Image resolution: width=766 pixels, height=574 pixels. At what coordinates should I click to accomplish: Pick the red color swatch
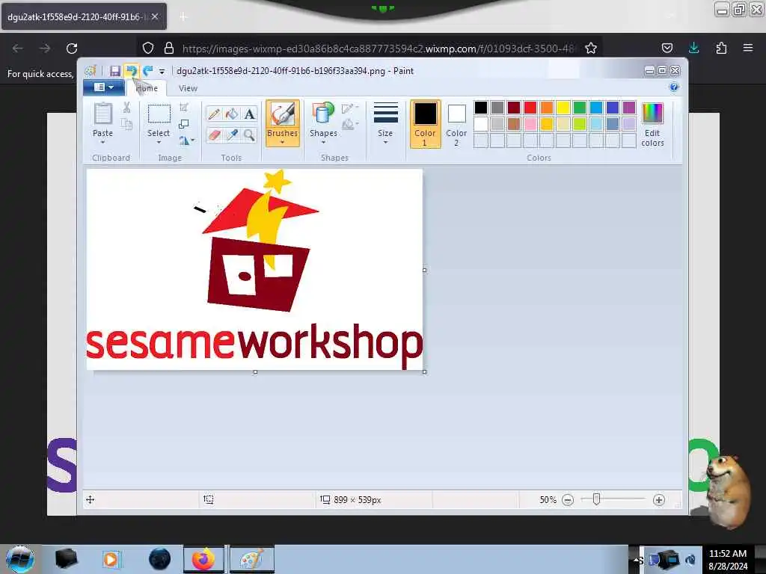tap(530, 108)
